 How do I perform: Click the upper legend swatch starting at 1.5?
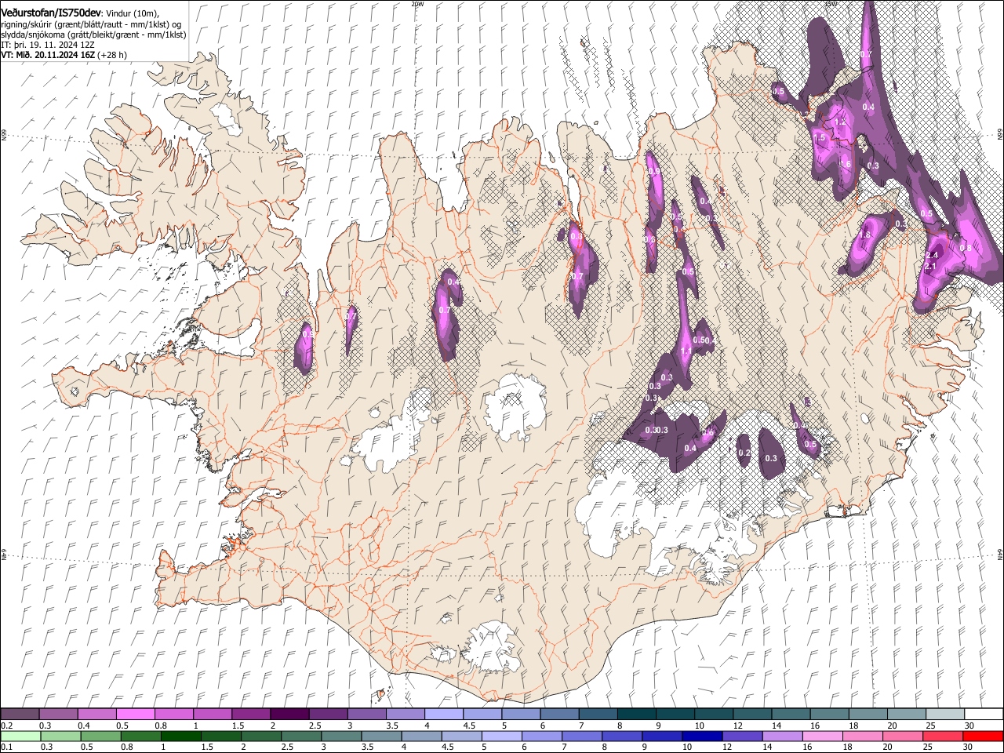coord(250,714)
